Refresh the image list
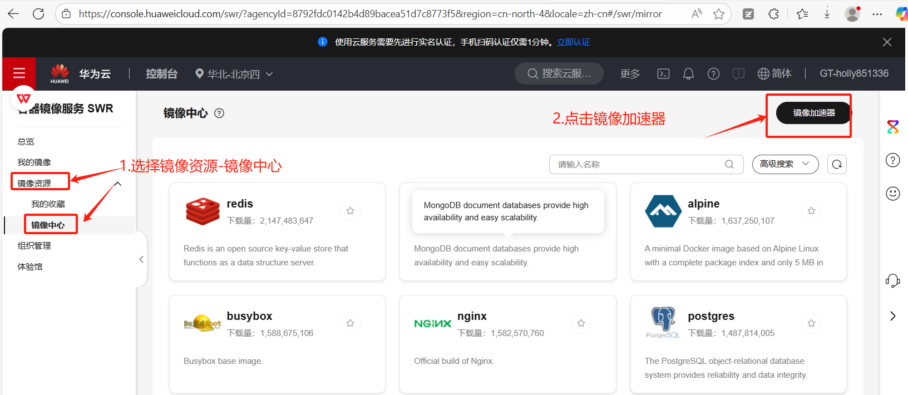Viewport: 908px width, 395px height. [837, 164]
